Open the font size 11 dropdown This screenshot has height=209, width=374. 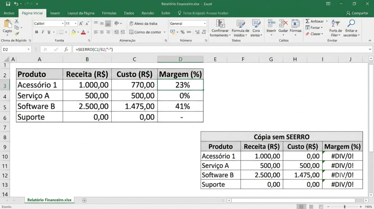76,24
